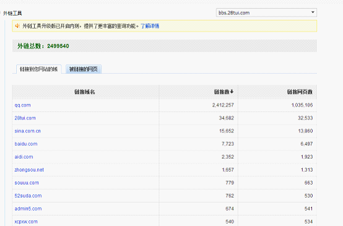The image size is (343, 226).
Task: Open the qq.com domain link
Action: point(22,105)
